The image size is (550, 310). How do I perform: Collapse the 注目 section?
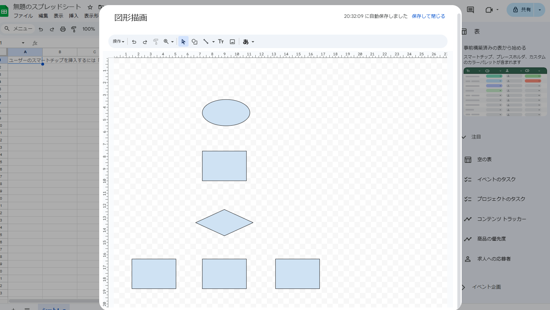click(464, 137)
